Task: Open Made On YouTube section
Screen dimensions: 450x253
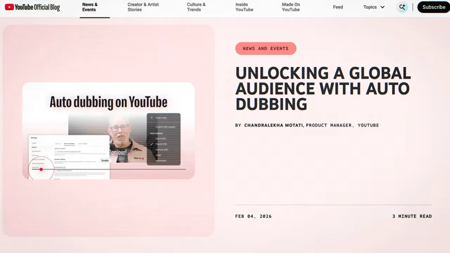Action: coord(291,7)
